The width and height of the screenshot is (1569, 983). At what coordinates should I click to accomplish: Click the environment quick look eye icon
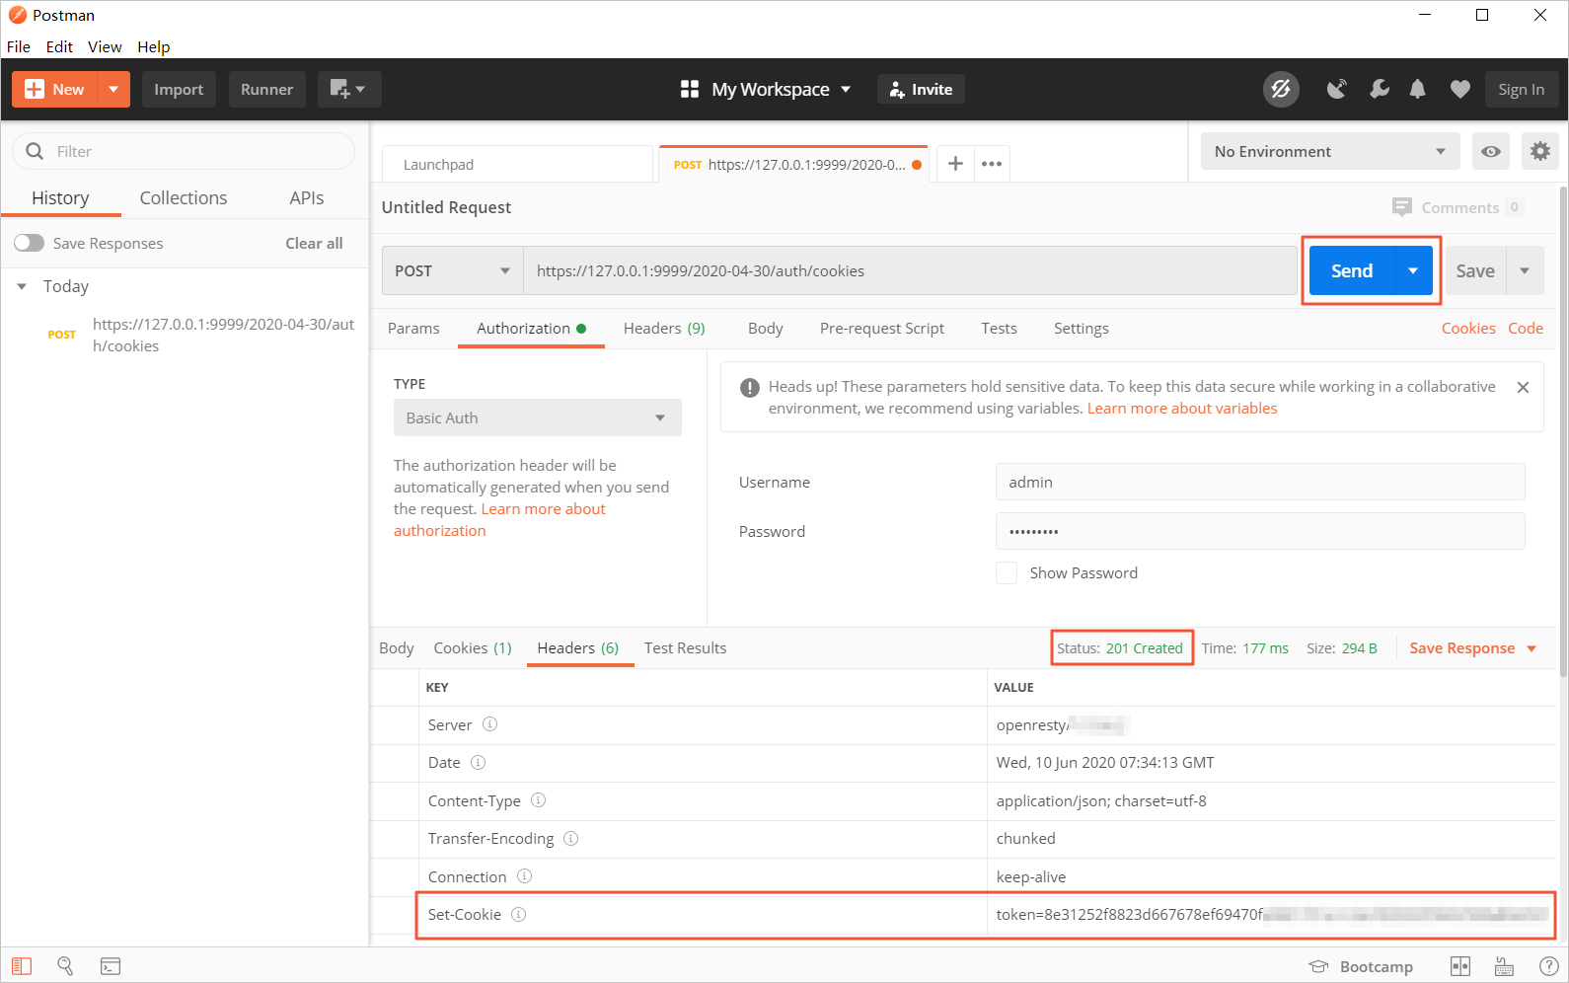click(x=1491, y=151)
